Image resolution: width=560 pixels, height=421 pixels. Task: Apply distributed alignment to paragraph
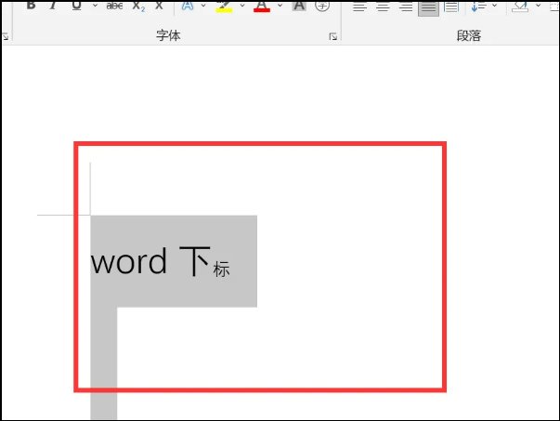coord(451,7)
